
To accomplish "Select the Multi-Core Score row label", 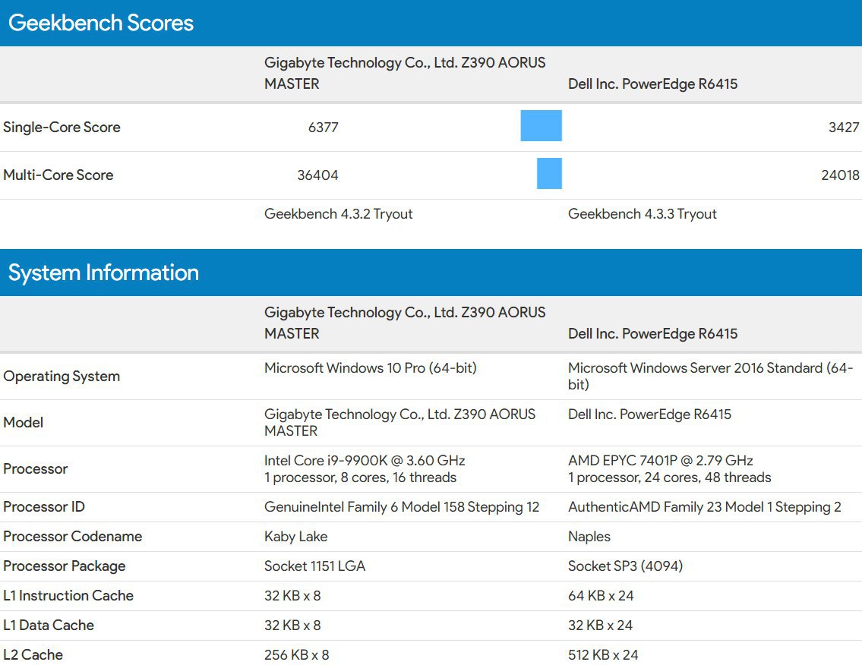I will click(x=58, y=175).
